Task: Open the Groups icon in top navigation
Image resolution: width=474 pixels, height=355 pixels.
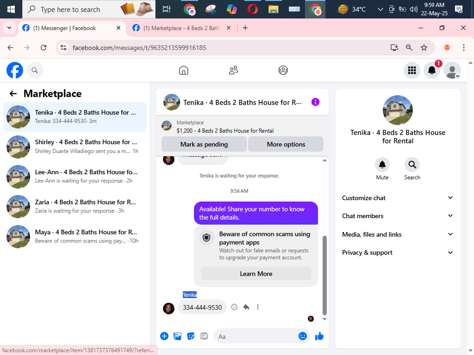Action: tap(283, 70)
